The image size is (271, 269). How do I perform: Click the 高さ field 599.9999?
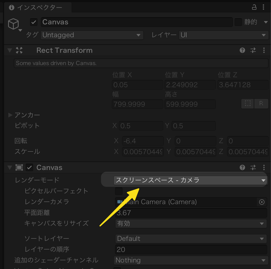pyautogui.click(x=190, y=104)
